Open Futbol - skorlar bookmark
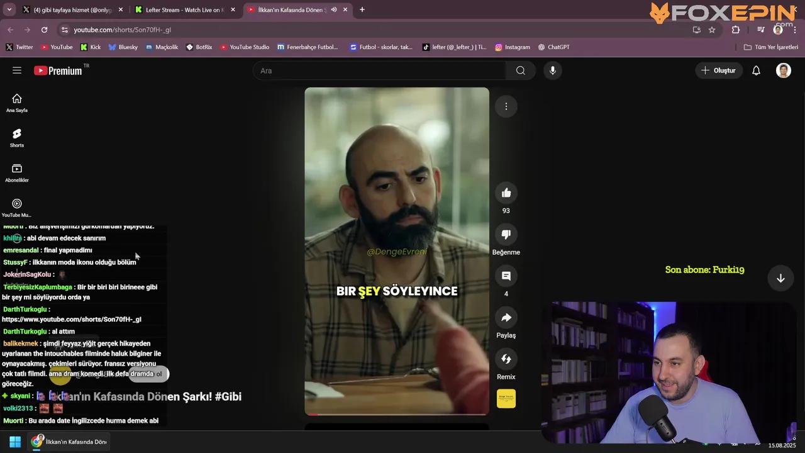Viewport: 805px width, 453px height. (x=381, y=47)
